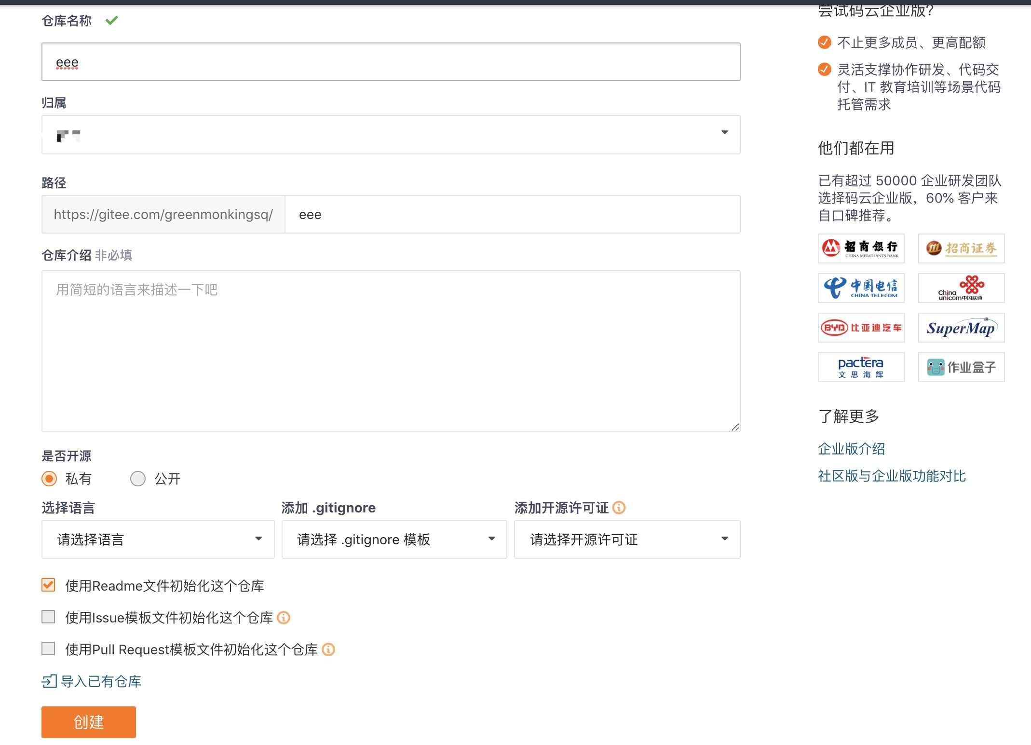Enable the Pull Request template checkbox
This screenshot has width=1031, height=745.
click(48, 649)
